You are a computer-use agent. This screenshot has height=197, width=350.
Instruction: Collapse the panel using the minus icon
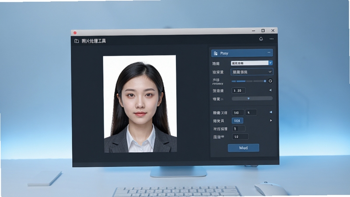coord(269,53)
